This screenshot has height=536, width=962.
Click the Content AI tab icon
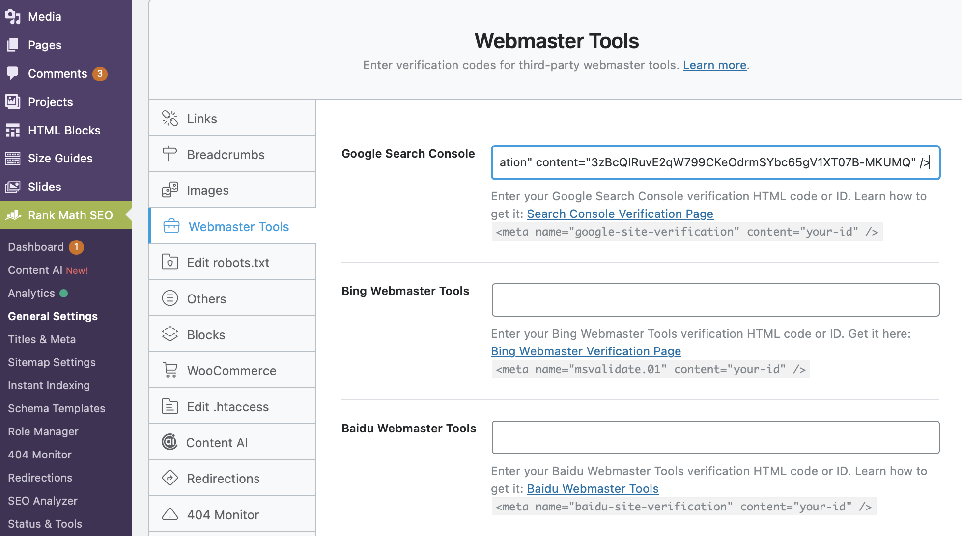(170, 442)
